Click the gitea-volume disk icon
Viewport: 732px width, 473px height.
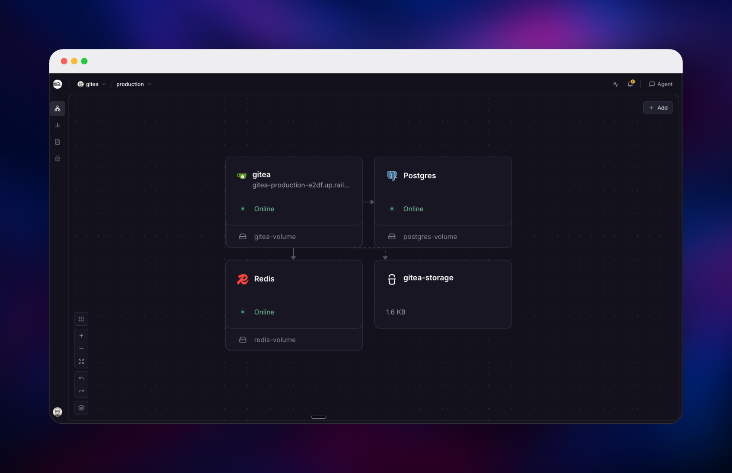pyautogui.click(x=243, y=237)
